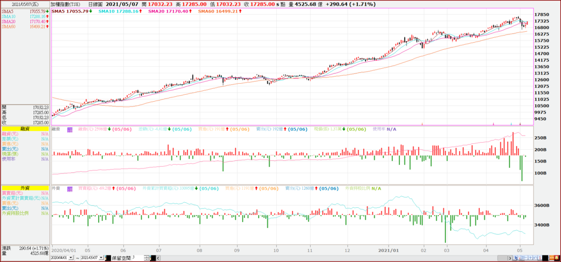Click the 保留空間 value field
561x262 pixels.
point(138,258)
